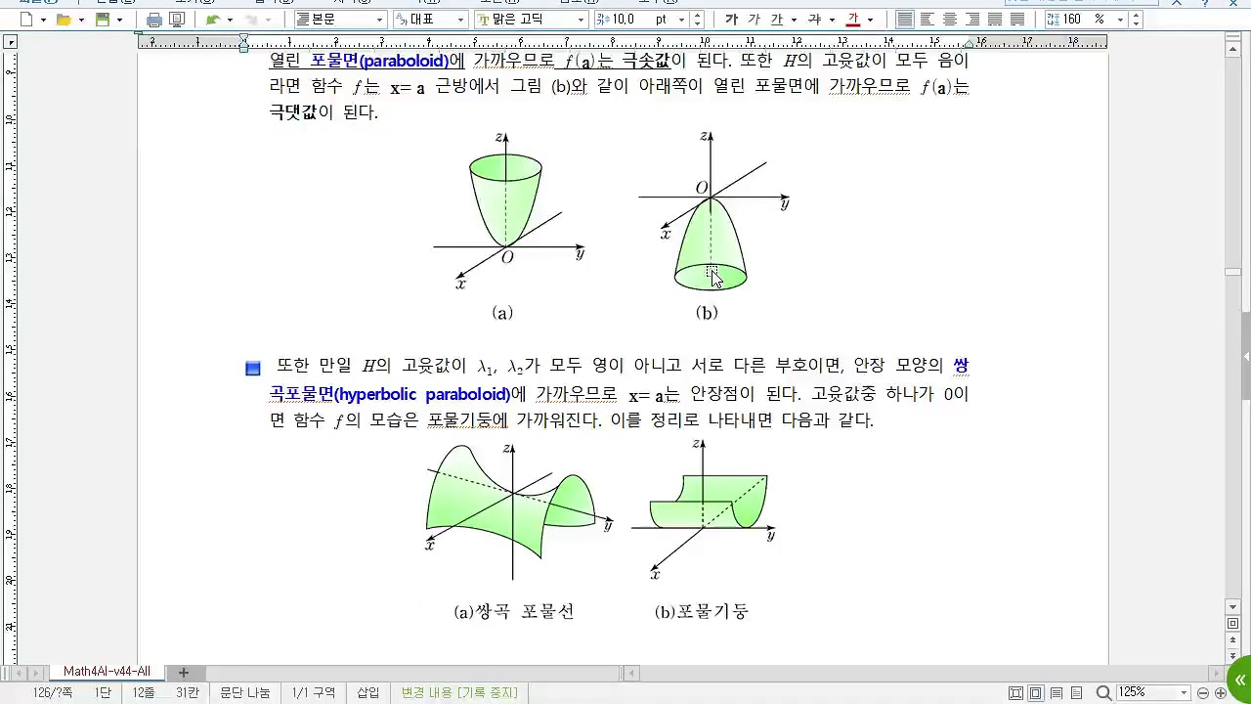Switch to second page view mode icon
Viewport: 1251px width, 704px height.
pyautogui.click(x=1036, y=692)
